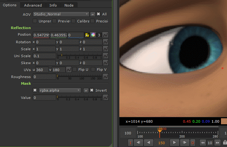This screenshot has width=227, height=147.
Task: Play the timeline backward
Action: coord(149,143)
